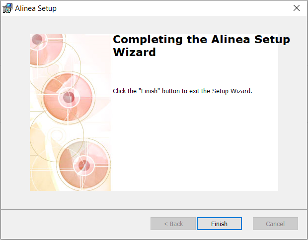The height and width of the screenshot is (240, 308).
Task: Close the Alinea Setup window with X
Action: [297, 8]
